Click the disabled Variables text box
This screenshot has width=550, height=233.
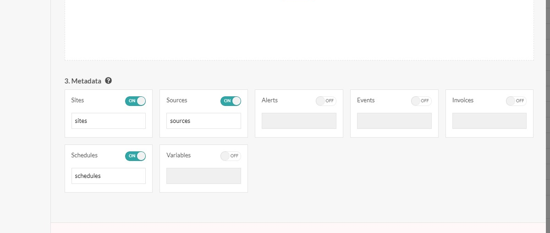click(x=203, y=176)
